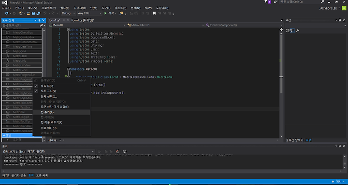Click the Save floppy disk icon
The image size is (348, 185).
pyautogui.click(x=33, y=13)
